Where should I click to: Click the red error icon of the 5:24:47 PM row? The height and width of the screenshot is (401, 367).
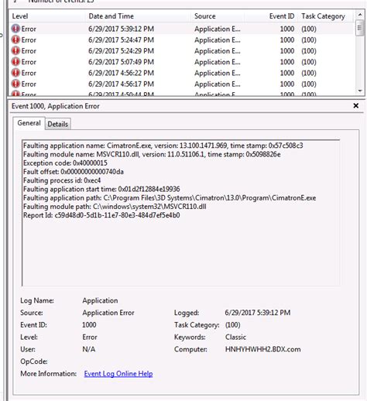(15, 40)
